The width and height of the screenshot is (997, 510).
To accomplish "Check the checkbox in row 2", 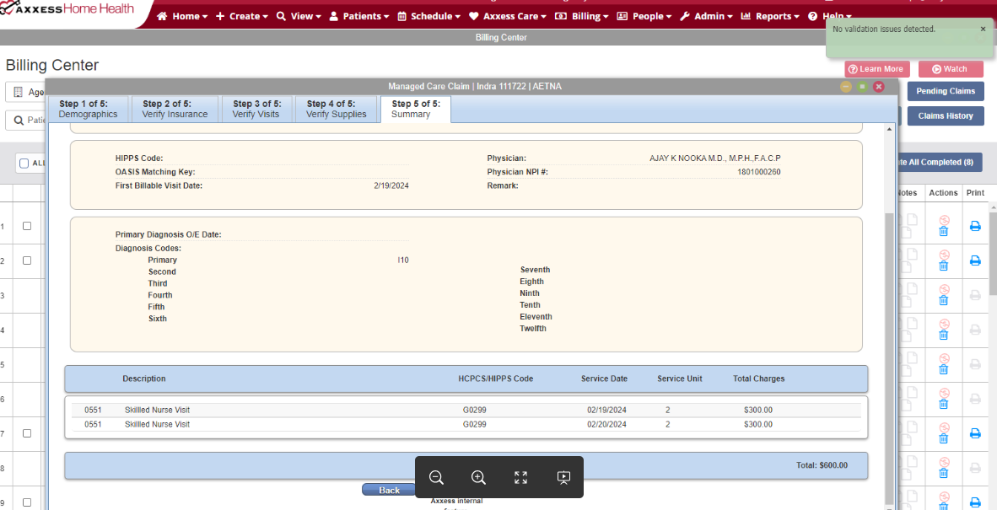I will pyautogui.click(x=27, y=260).
